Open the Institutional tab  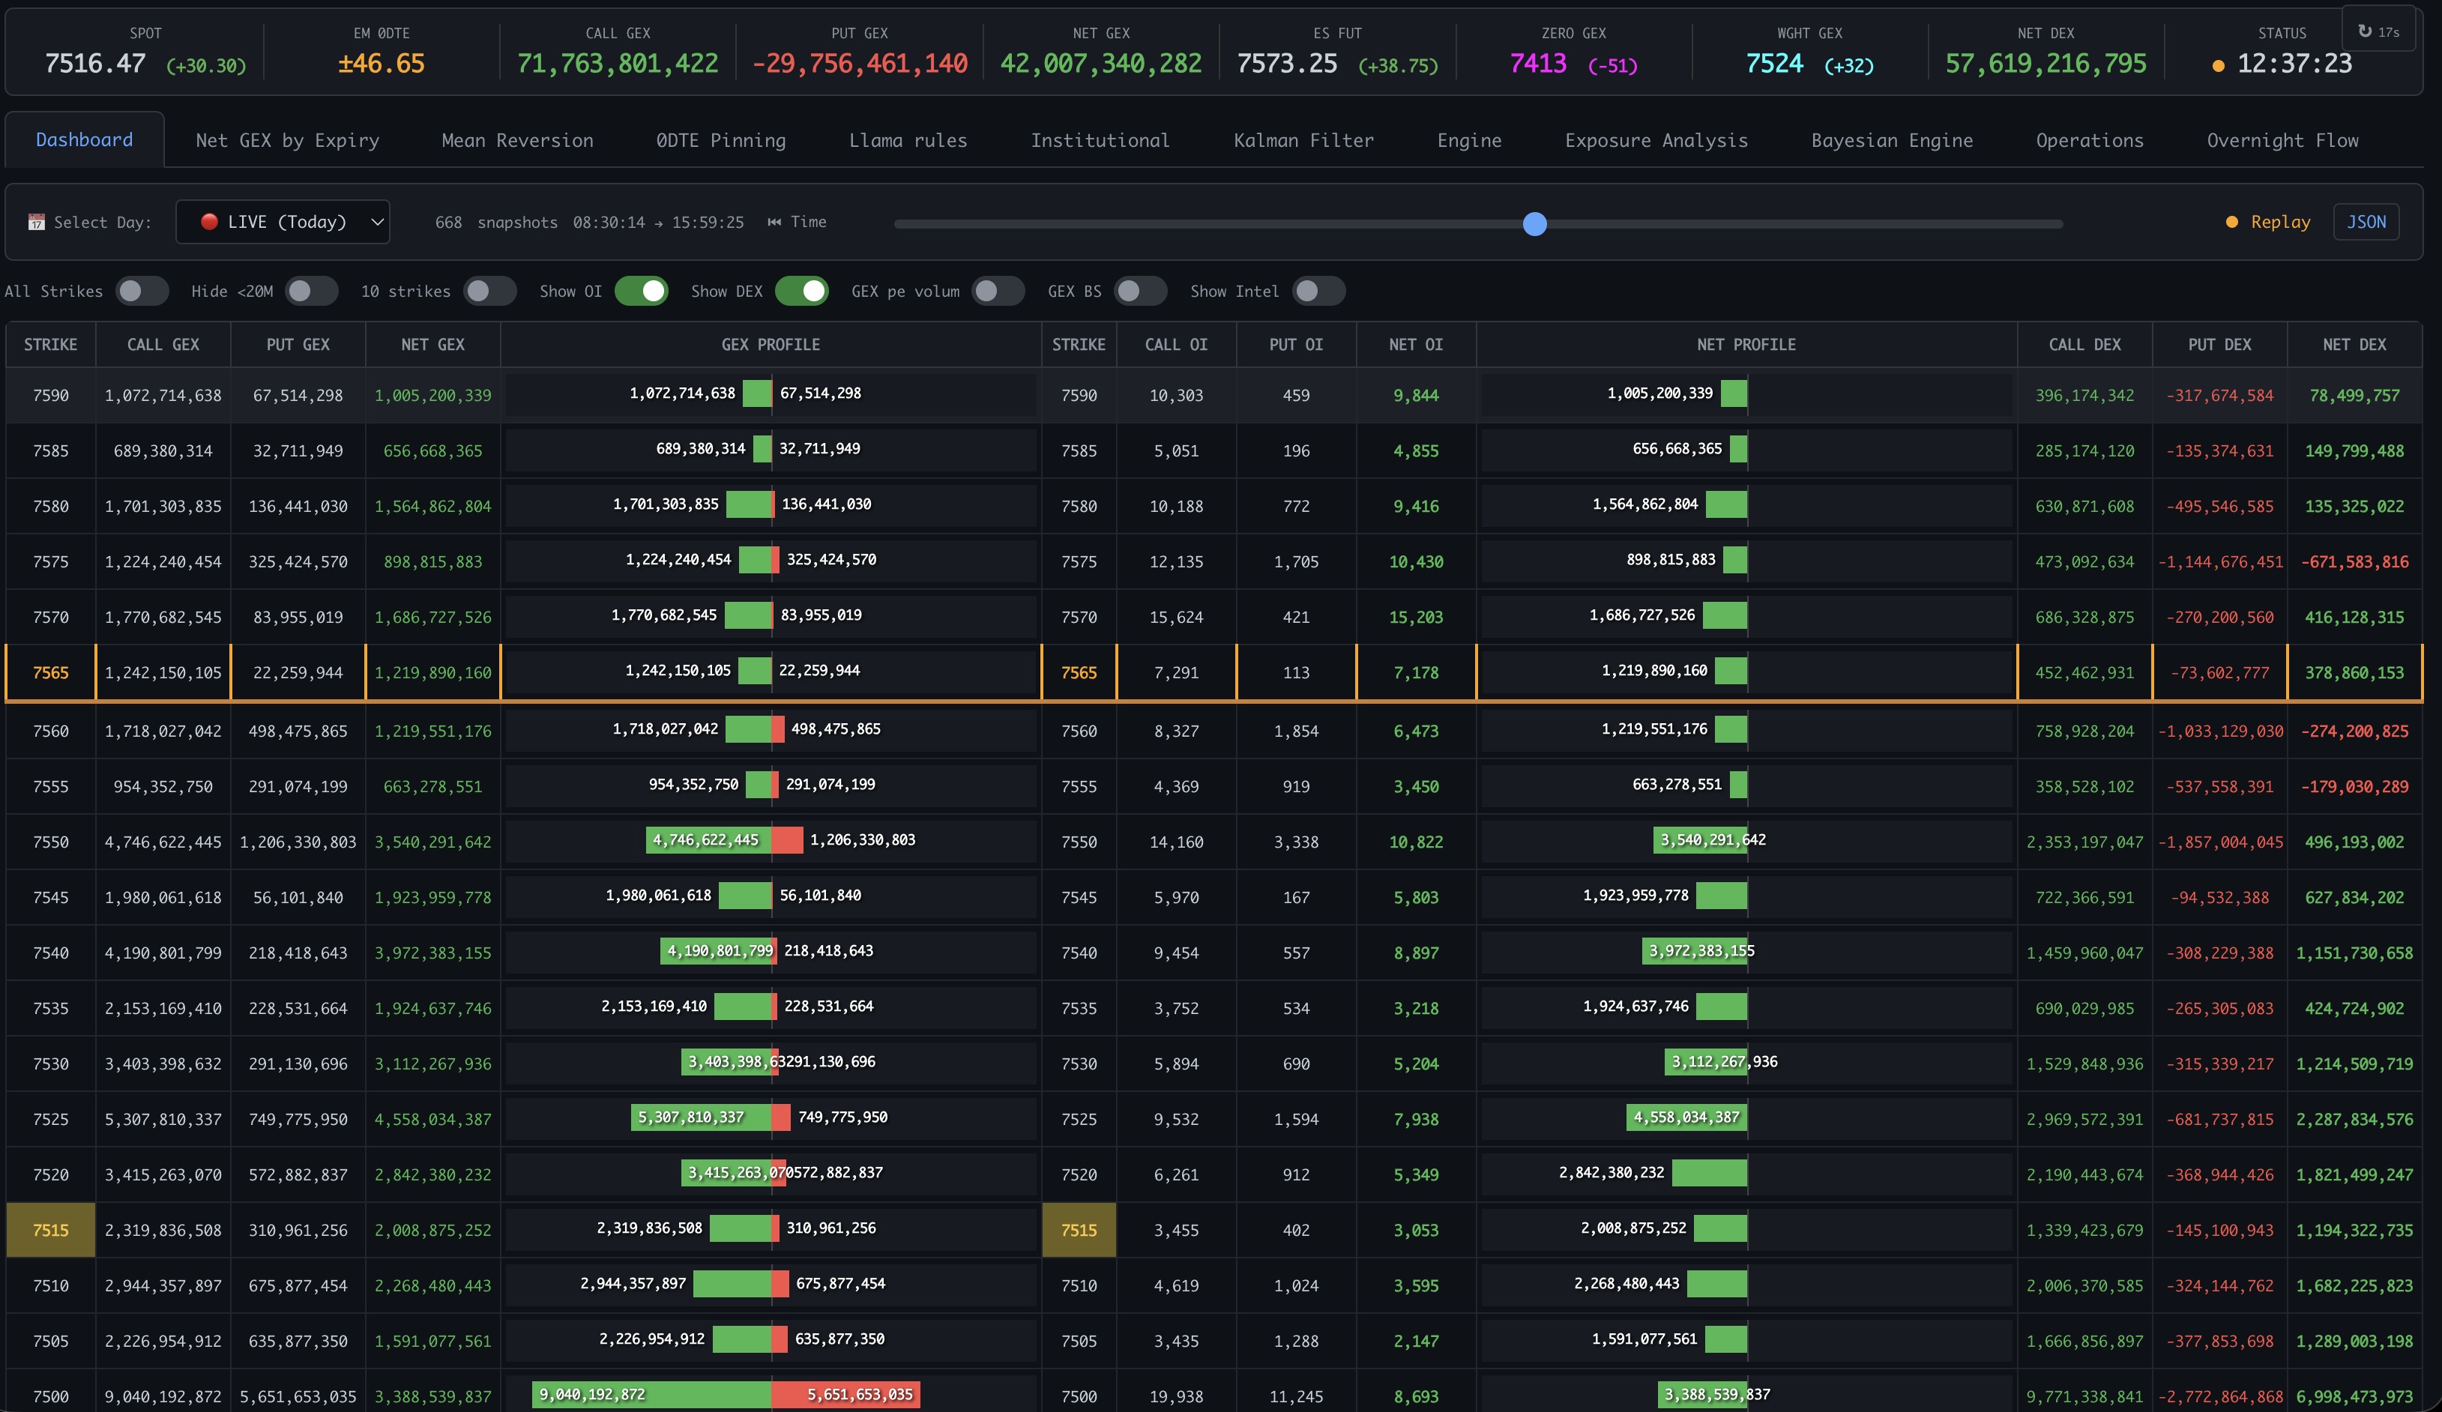click(1100, 140)
